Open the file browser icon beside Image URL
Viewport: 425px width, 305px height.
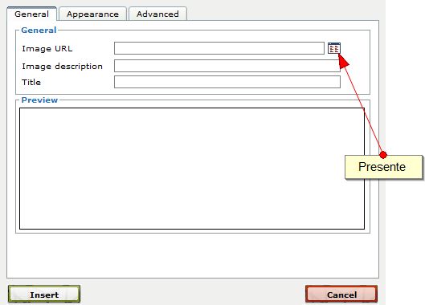click(334, 48)
